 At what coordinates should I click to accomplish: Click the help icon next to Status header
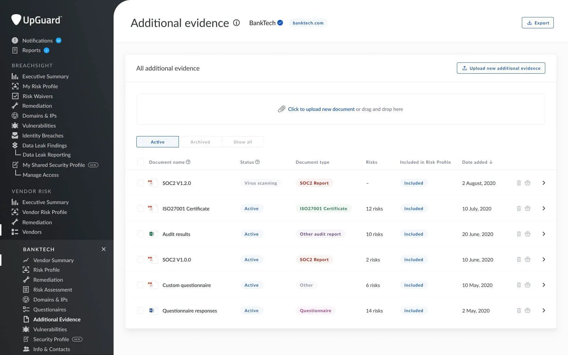pos(257,162)
